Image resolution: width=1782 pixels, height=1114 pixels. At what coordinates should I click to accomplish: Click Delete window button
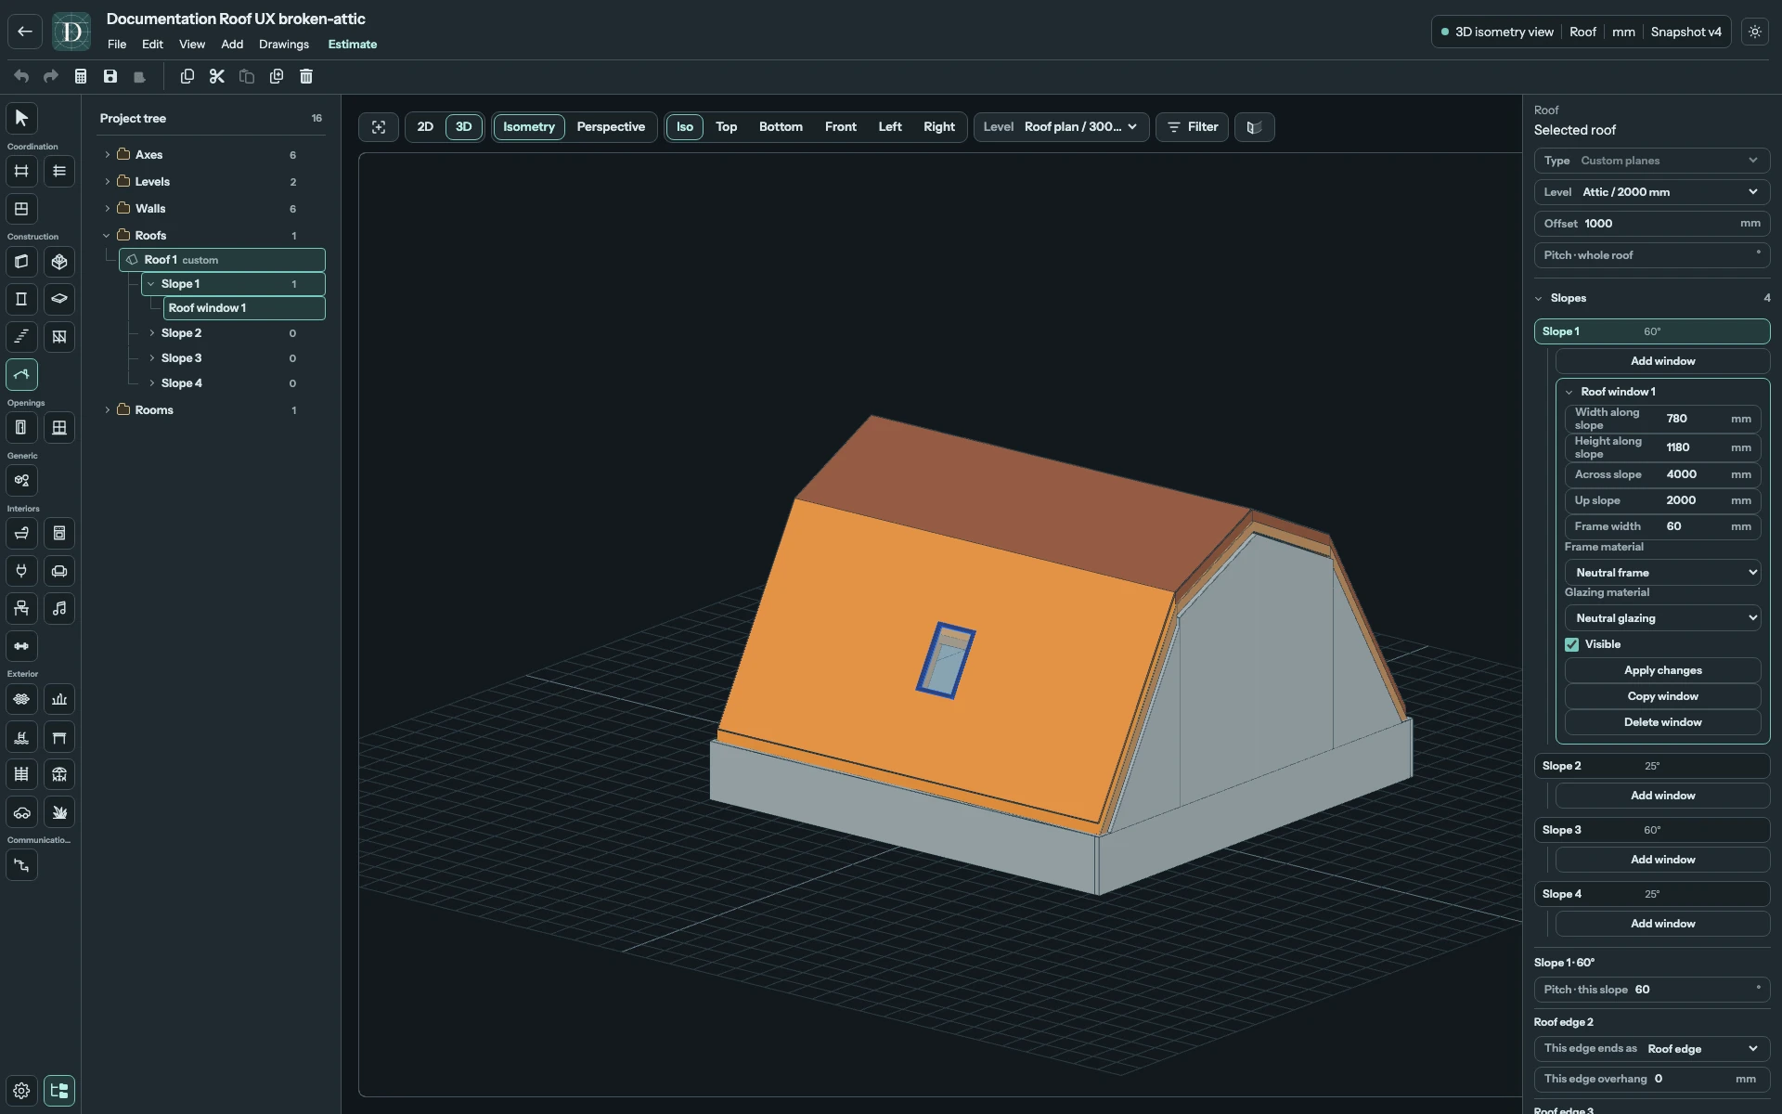(1662, 722)
